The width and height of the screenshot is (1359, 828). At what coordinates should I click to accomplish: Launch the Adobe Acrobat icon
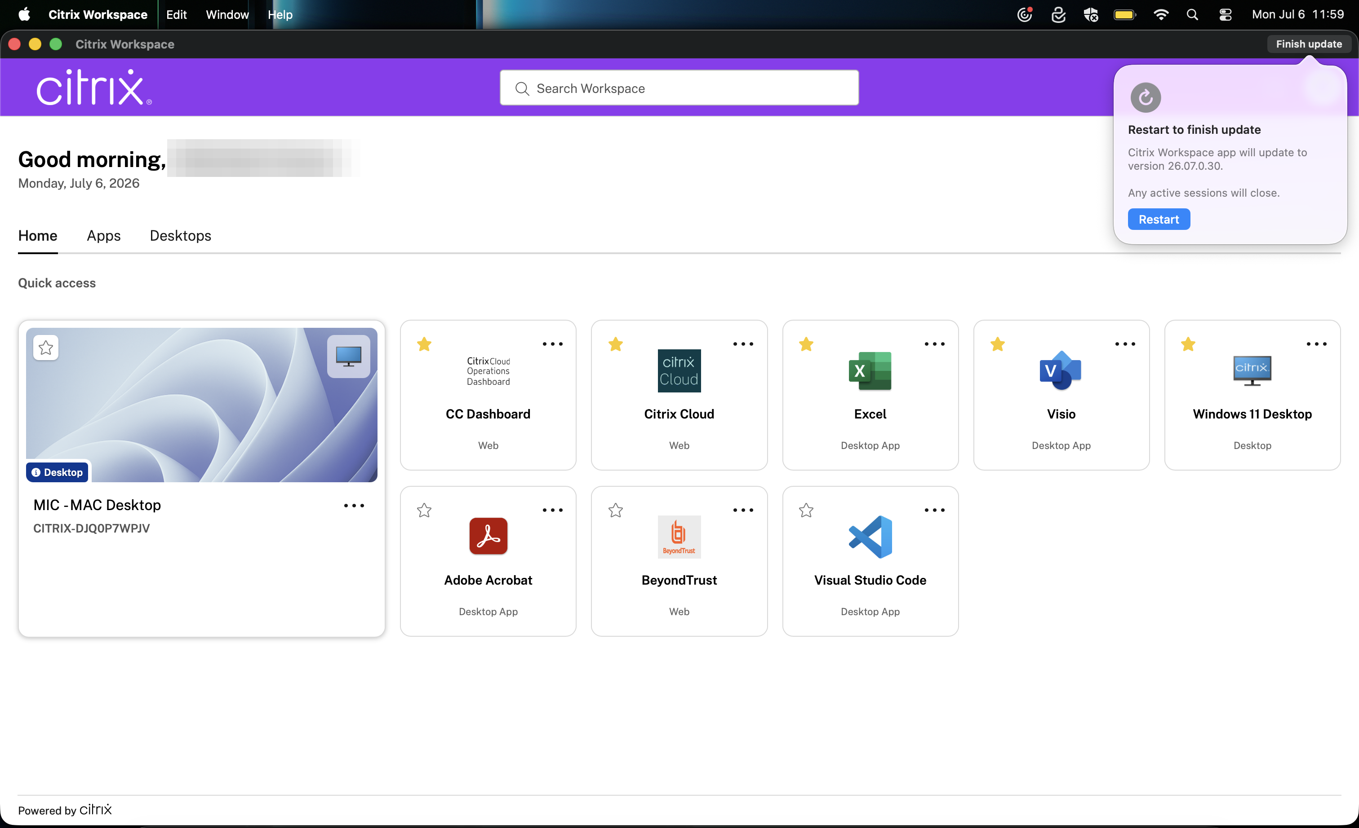click(488, 536)
